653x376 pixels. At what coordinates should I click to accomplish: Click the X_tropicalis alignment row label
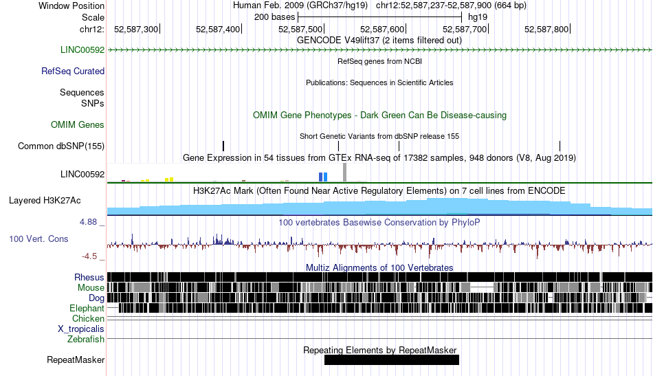coord(81,329)
